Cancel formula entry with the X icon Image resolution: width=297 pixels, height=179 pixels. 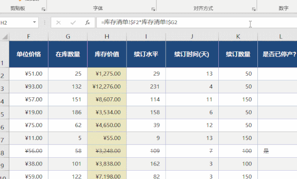tap(59, 23)
